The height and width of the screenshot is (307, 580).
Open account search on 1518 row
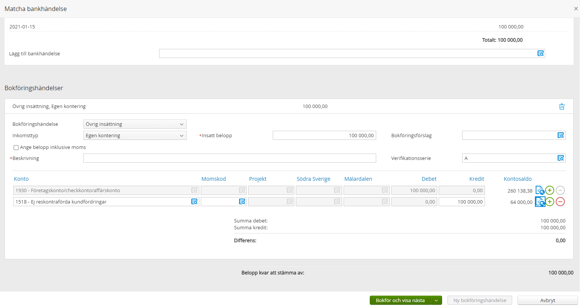(x=194, y=202)
